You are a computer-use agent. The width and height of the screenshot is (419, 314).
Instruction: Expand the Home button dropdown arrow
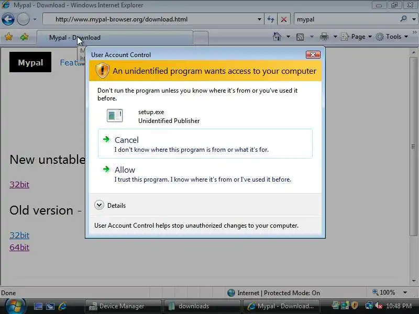(x=288, y=37)
